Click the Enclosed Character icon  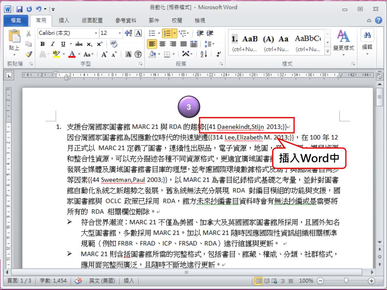[x=138, y=54]
